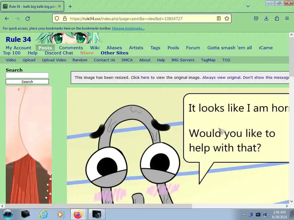The height and width of the screenshot is (220, 294).
Task: Open the Discord Chat link
Action: click(x=59, y=53)
